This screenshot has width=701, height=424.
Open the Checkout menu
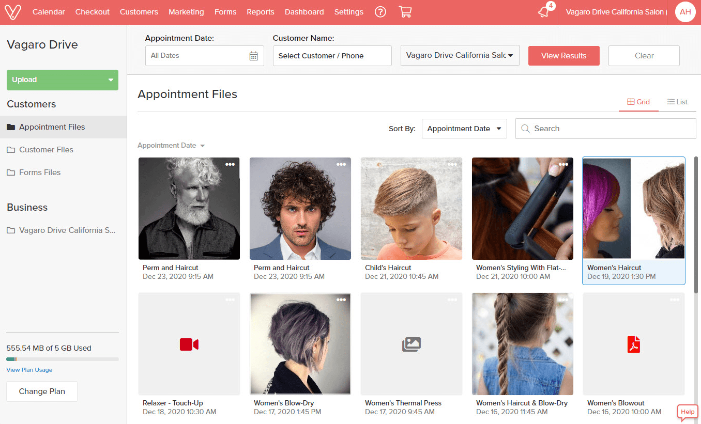(x=93, y=12)
